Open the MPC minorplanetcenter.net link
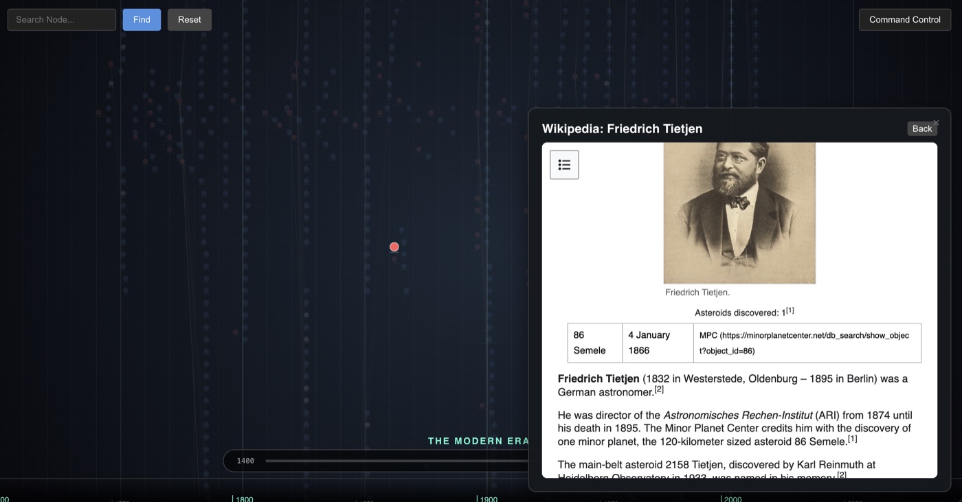This screenshot has width=962, height=502. click(x=804, y=343)
